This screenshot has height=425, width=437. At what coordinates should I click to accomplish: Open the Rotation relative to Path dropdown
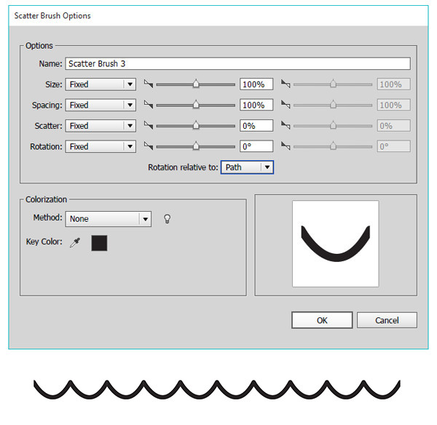(x=247, y=167)
